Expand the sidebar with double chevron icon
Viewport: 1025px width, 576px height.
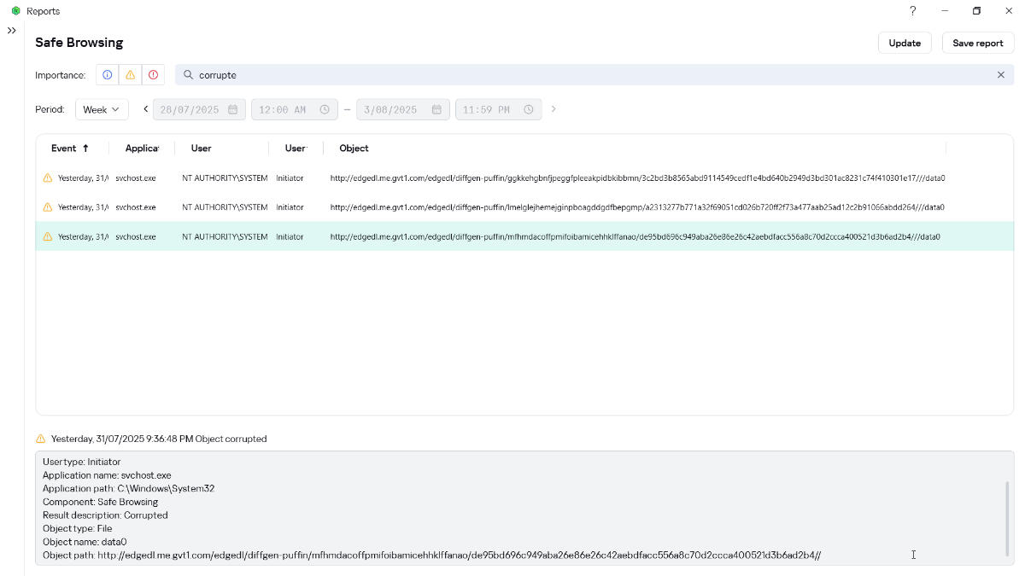pos(12,31)
